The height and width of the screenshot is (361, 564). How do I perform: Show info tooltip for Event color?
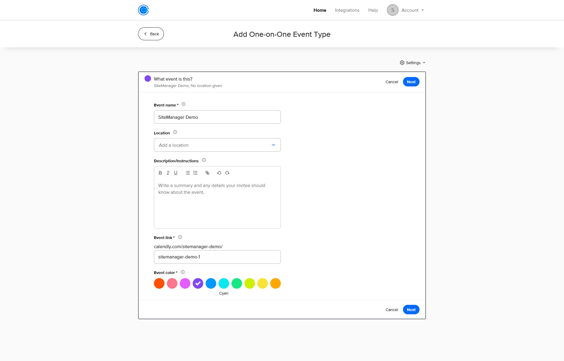coord(183,272)
